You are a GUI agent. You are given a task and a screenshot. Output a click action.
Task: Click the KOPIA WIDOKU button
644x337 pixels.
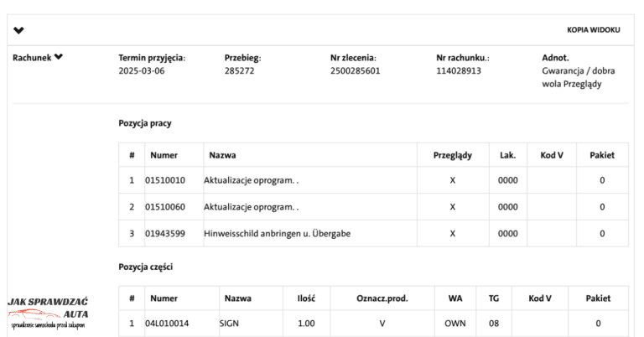pos(593,30)
